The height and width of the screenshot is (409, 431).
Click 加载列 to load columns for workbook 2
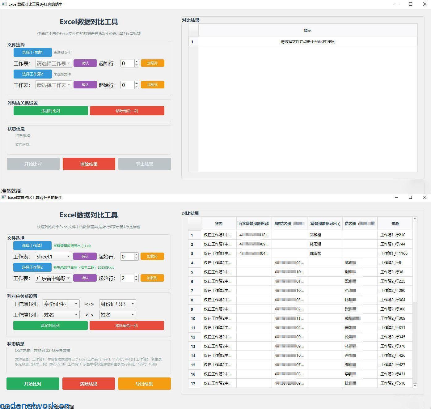click(152, 278)
